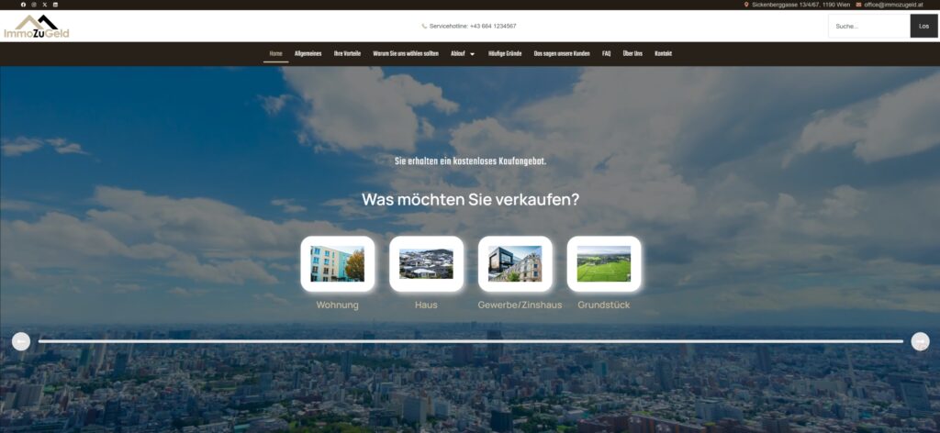Click the X (Twitter) icon
This screenshot has height=433, width=940.
(x=44, y=5)
